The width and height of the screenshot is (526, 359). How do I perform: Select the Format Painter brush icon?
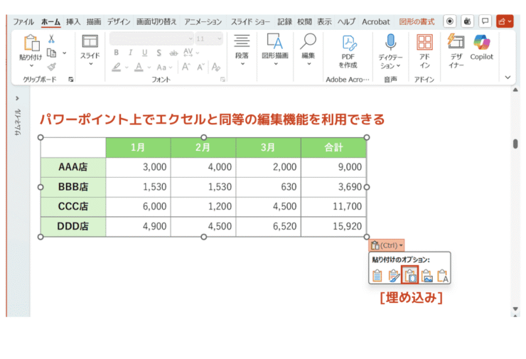tap(51, 67)
